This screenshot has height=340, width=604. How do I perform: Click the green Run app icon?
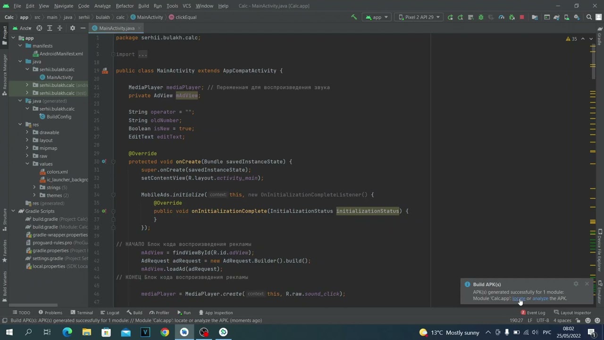pyautogui.click(x=450, y=17)
